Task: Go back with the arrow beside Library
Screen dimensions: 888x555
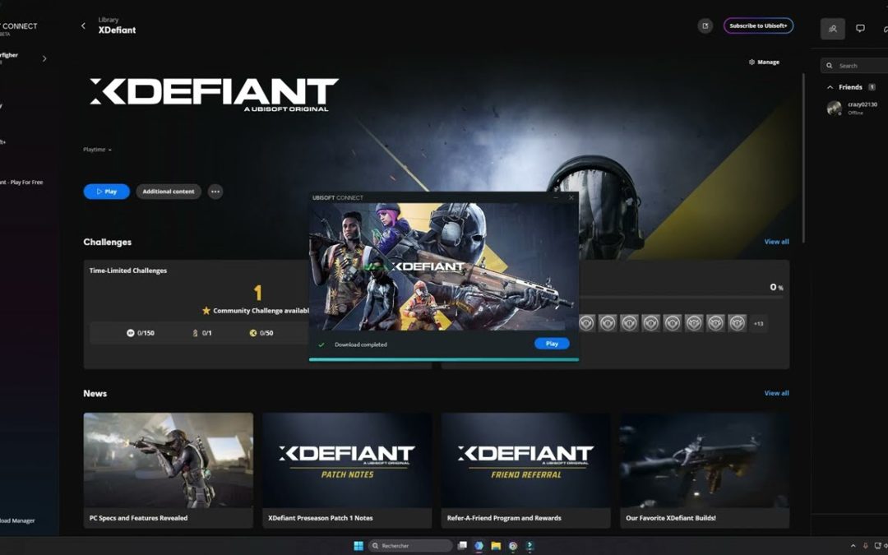Action: 83,25
